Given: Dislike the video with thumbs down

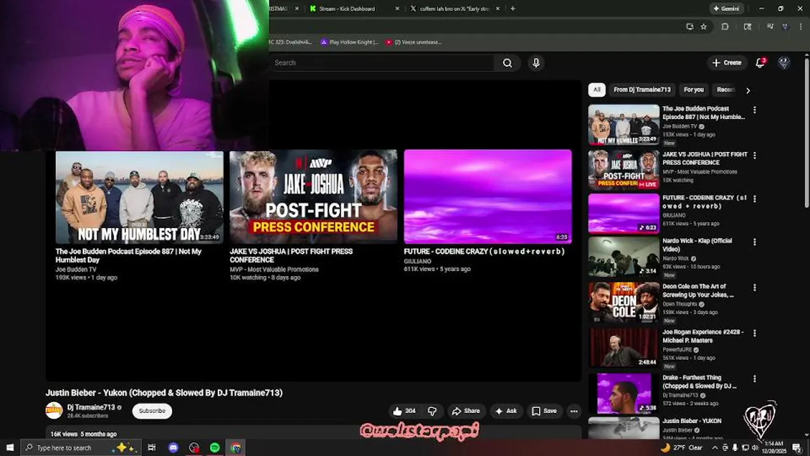Looking at the screenshot, I should pos(432,411).
